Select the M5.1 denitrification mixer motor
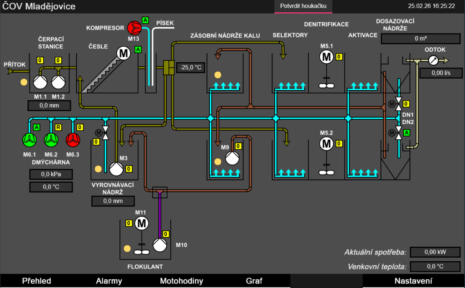 tap(326, 57)
